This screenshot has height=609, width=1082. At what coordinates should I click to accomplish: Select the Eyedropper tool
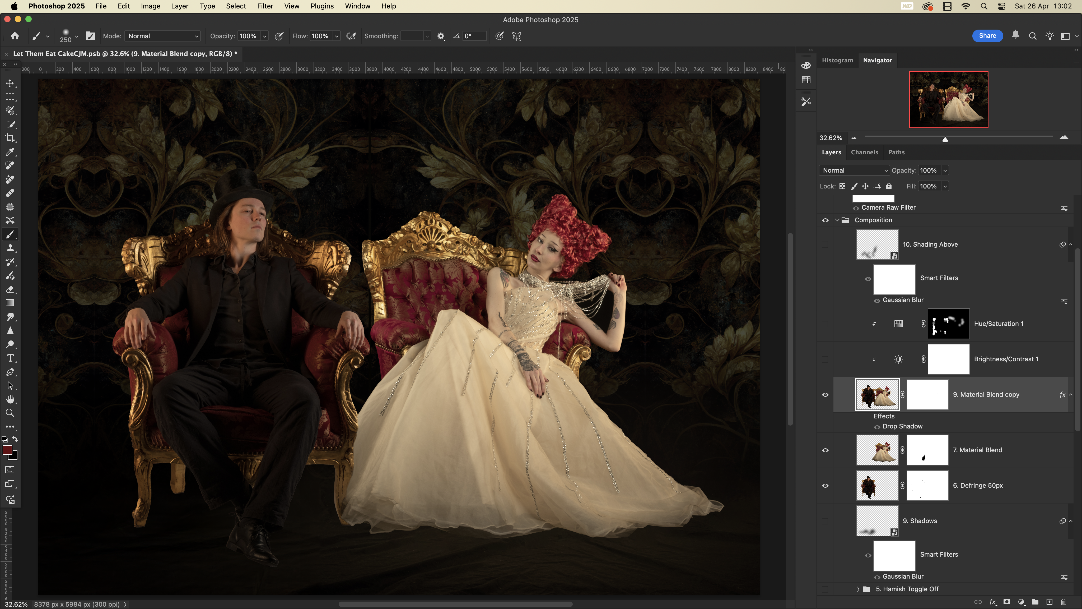[x=10, y=152]
